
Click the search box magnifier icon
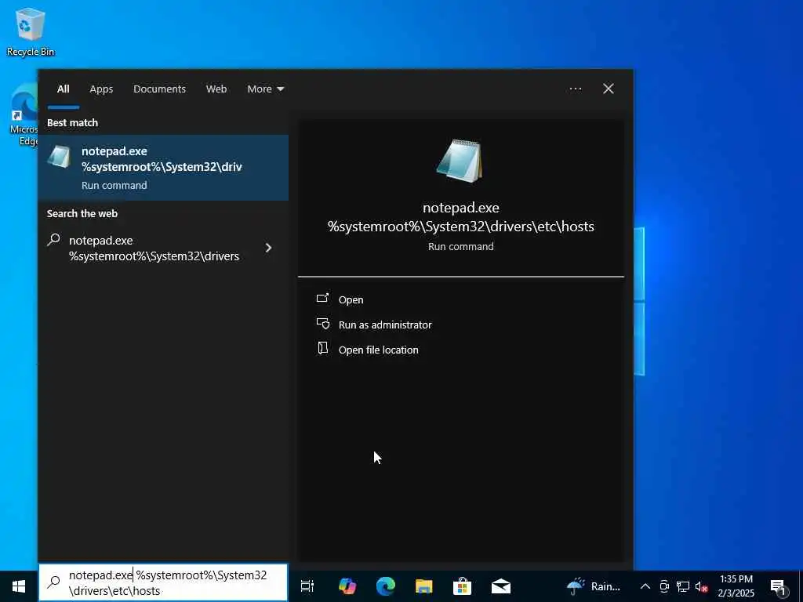pyautogui.click(x=54, y=582)
